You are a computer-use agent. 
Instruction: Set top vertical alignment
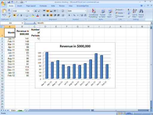pos(44,11)
